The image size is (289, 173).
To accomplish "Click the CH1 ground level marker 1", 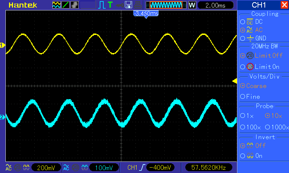I will [3, 45].
